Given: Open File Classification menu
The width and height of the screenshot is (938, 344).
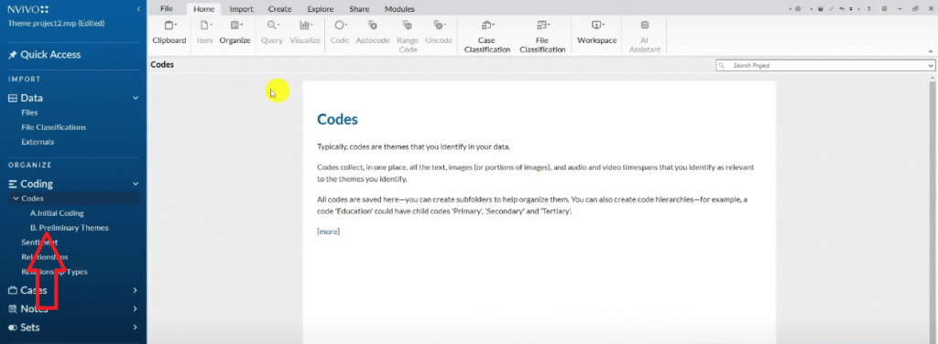Looking at the screenshot, I should click(542, 37).
